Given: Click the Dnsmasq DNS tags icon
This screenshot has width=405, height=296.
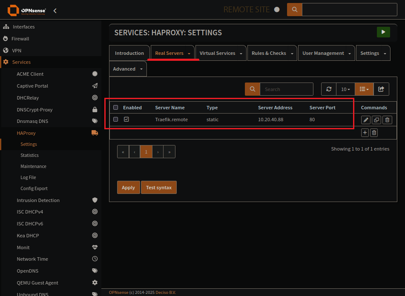Looking at the screenshot, I should coord(95,121).
